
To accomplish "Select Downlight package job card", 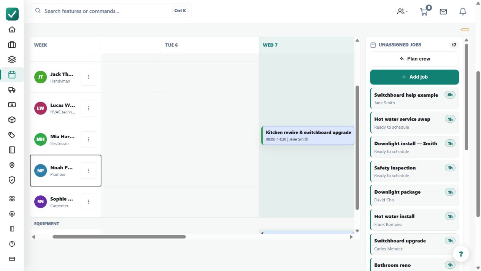I will pos(414,195).
